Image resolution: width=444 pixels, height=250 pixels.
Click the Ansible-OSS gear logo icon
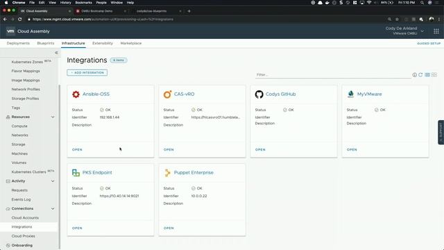[x=76, y=94]
